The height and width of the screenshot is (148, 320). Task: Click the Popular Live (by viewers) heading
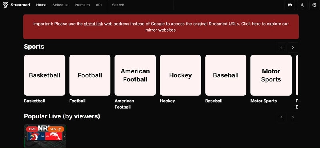(62, 116)
